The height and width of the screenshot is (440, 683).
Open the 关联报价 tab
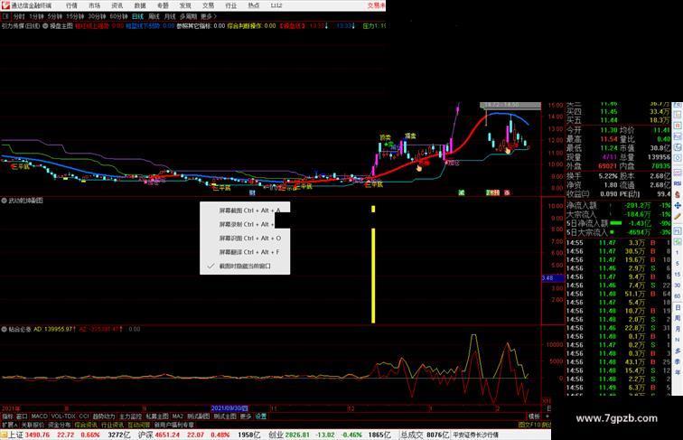[x=33, y=425]
